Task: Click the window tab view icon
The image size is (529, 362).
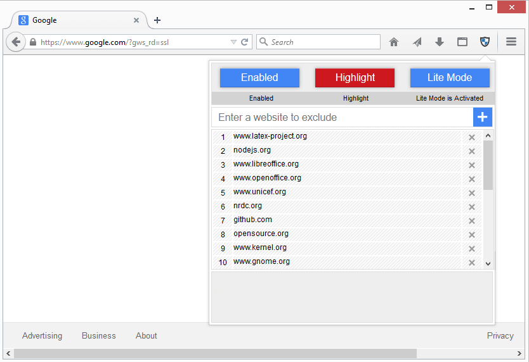Action: tap(462, 42)
